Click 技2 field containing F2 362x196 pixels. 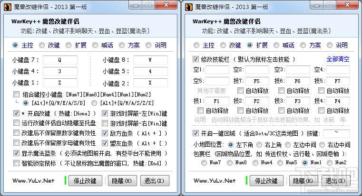[257, 101]
